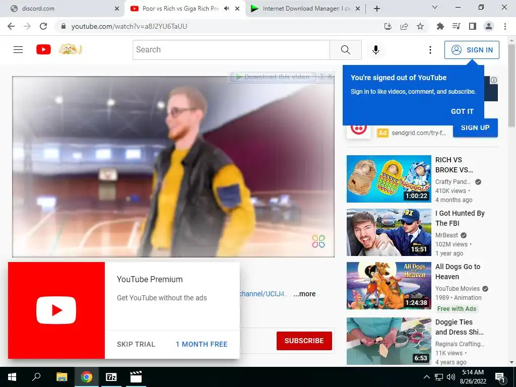Click the page vertical scrollbar thumb

511,86
